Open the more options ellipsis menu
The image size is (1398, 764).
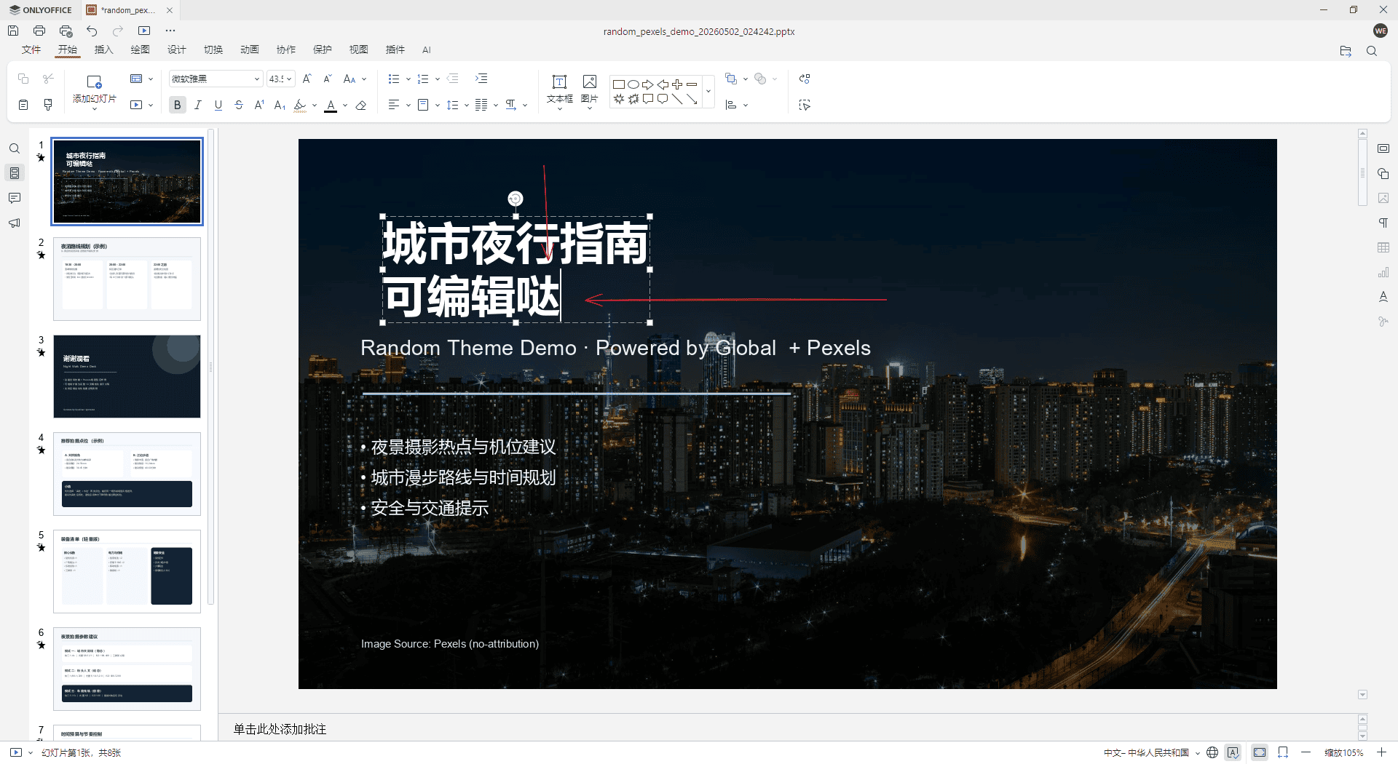[x=170, y=31]
